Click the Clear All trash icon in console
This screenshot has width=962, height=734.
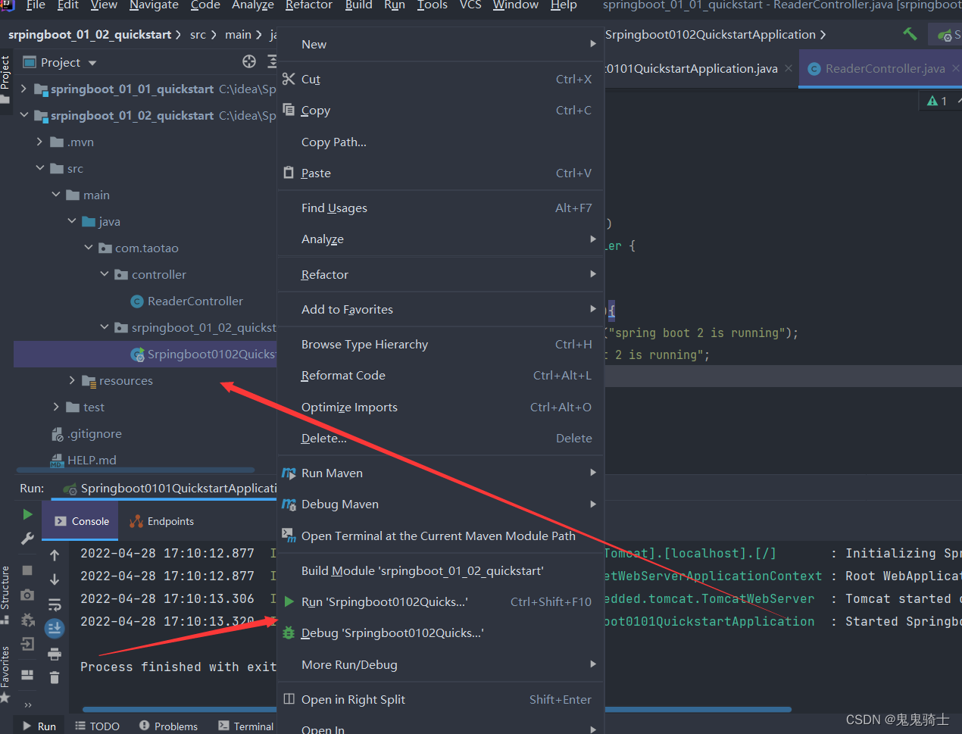55,677
